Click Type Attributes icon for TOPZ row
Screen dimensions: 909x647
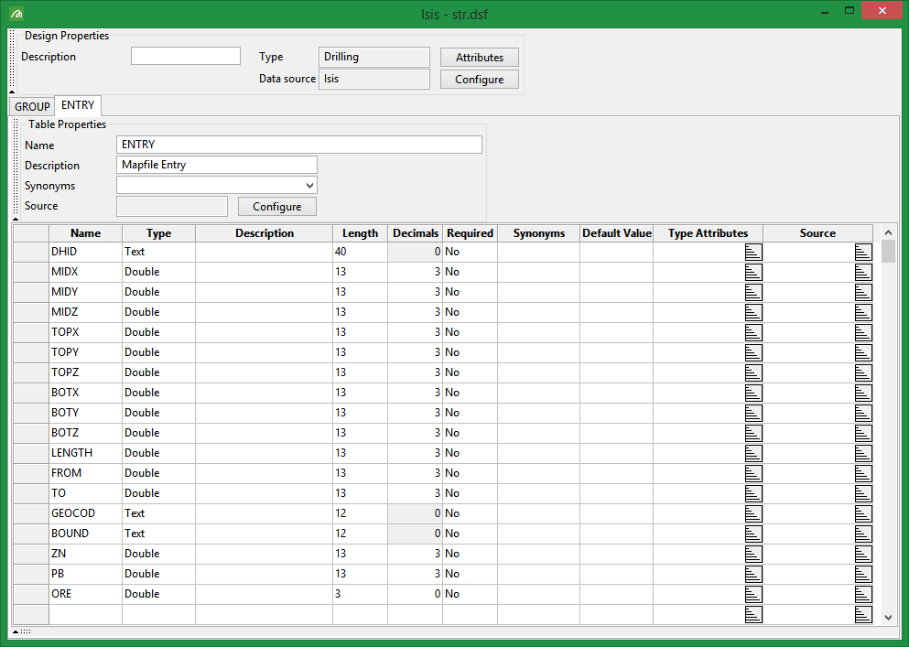click(753, 372)
